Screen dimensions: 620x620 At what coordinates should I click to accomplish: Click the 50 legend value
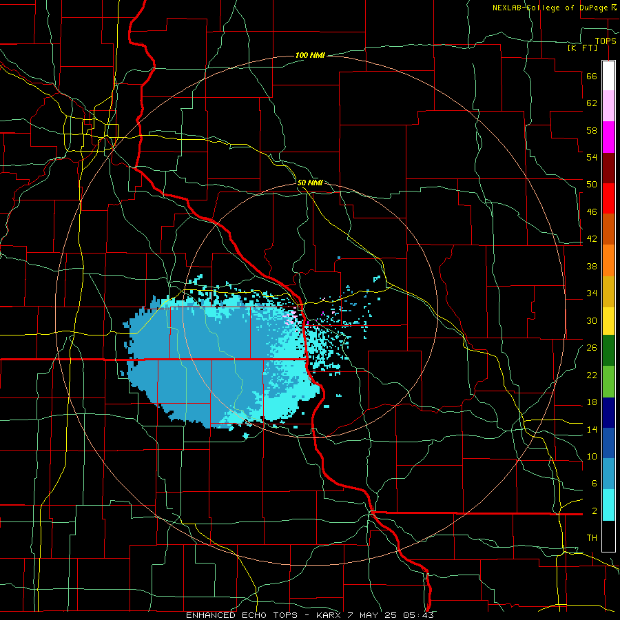pyautogui.click(x=592, y=185)
